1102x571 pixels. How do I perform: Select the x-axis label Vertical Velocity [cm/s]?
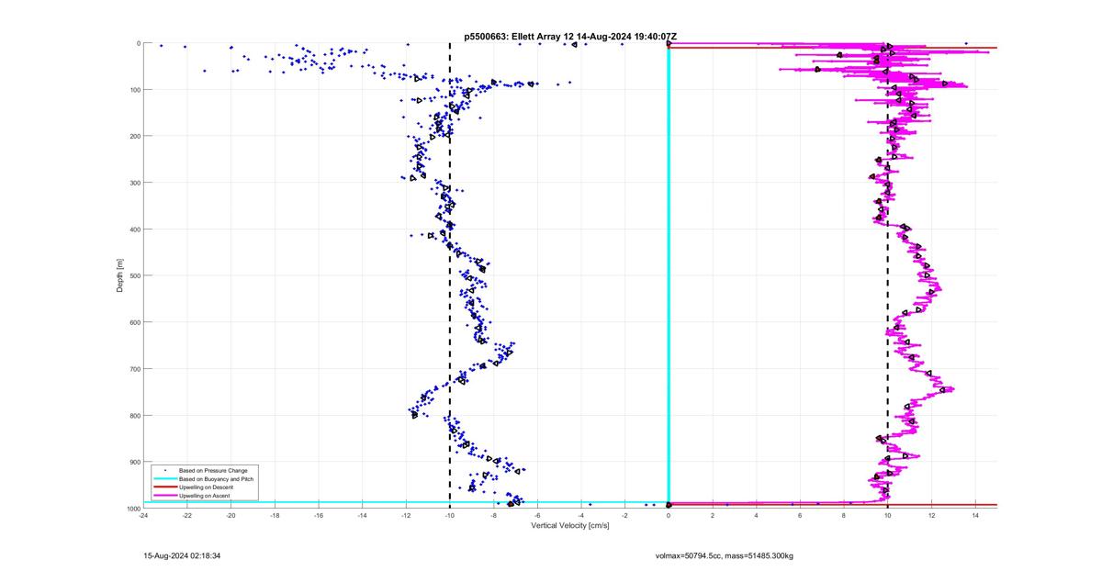click(x=569, y=524)
